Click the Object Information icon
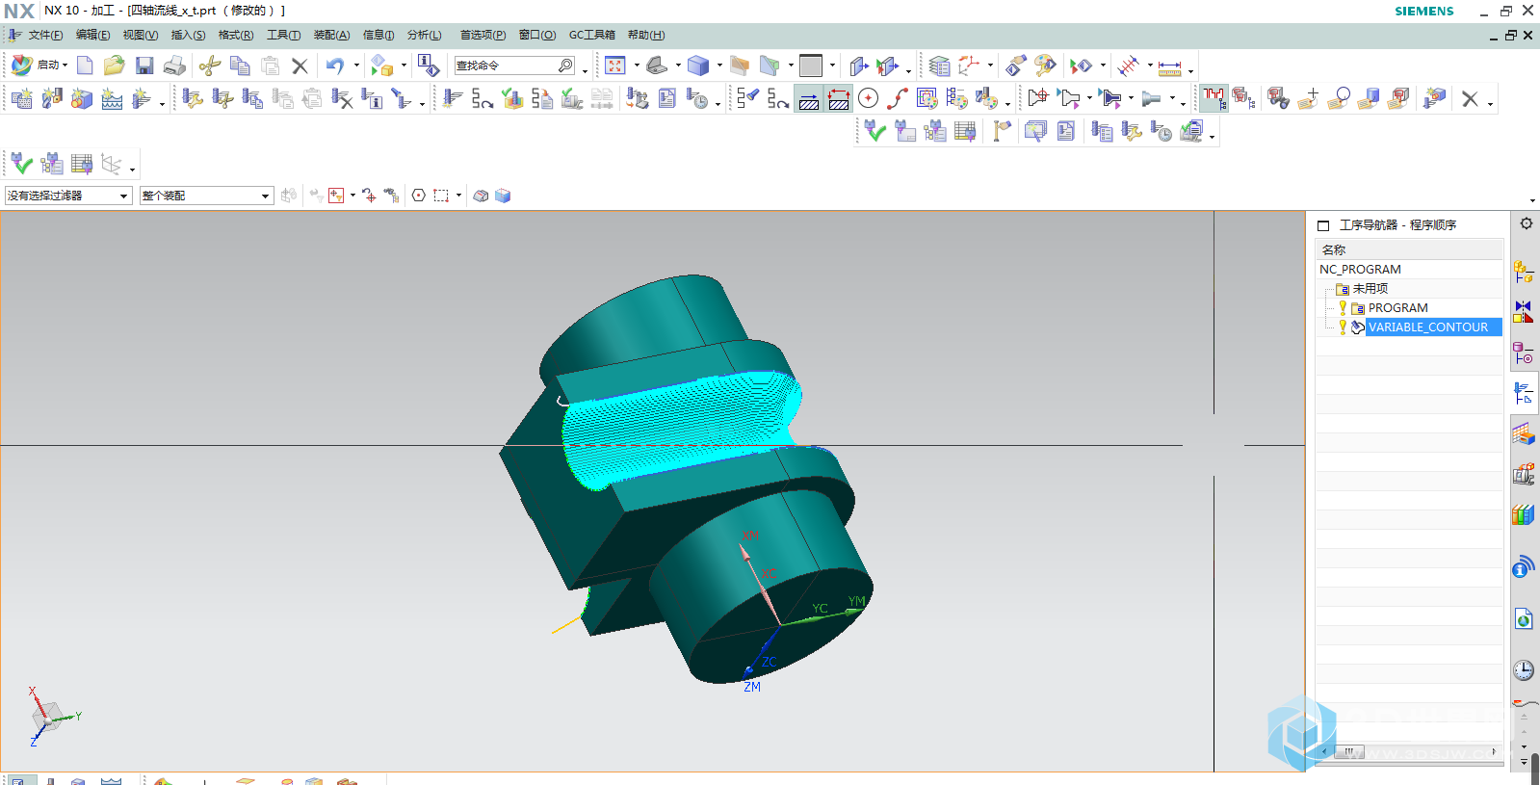This screenshot has height=785, width=1540. point(429,65)
